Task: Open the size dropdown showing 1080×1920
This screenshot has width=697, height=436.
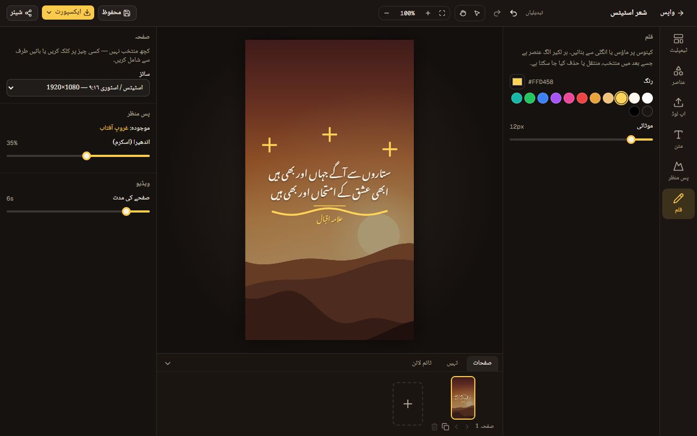Action: click(x=78, y=88)
